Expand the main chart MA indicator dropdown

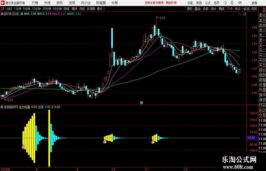tap(22, 14)
